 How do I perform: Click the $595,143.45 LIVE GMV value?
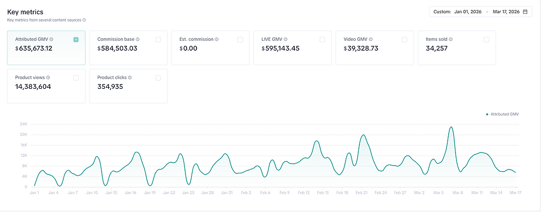pos(280,49)
